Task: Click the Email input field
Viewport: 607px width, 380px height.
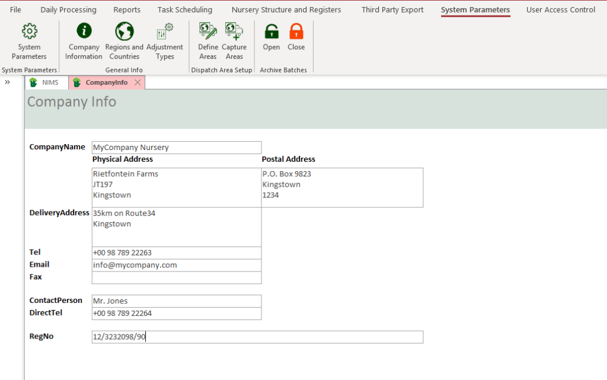Action: [176, 265]
